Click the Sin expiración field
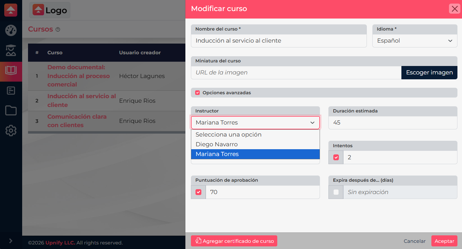462x249 pixels. pyautogui.click(x=400, y=192)
